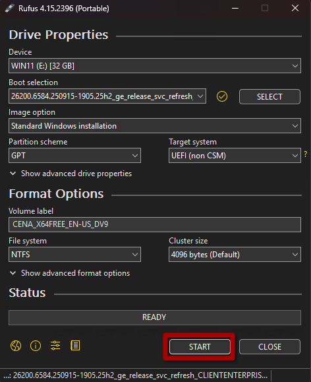The height and width of the screenshot is (382, 311).
Task: Open the language globe icon menu
Action: tap(16, 346)
